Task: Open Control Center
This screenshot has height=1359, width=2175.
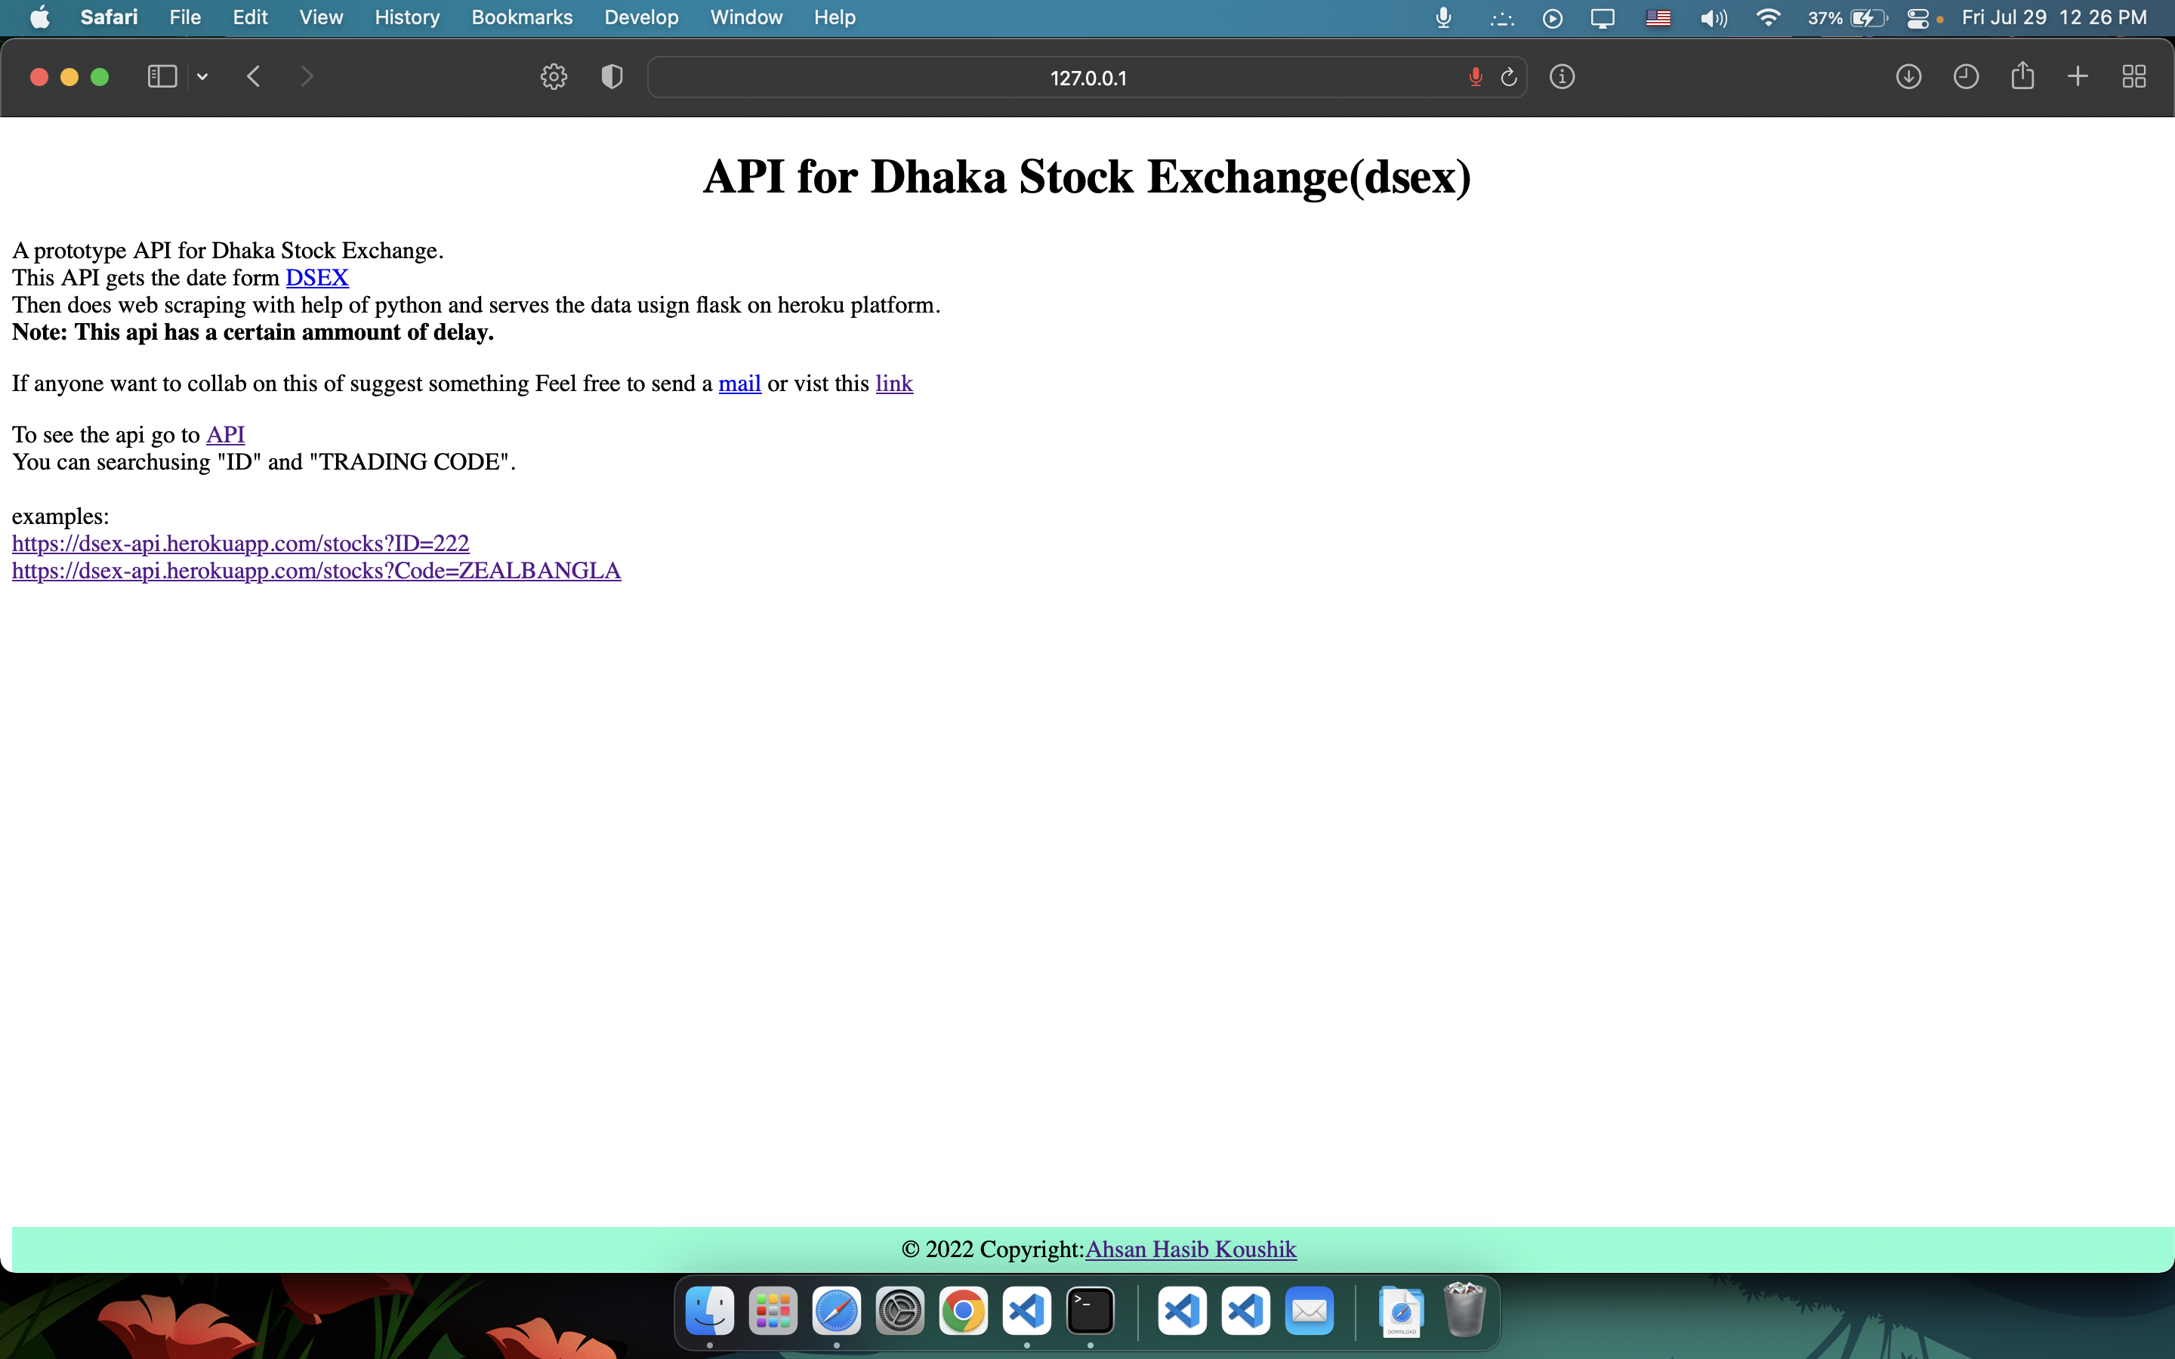Action: [1917, 18]
